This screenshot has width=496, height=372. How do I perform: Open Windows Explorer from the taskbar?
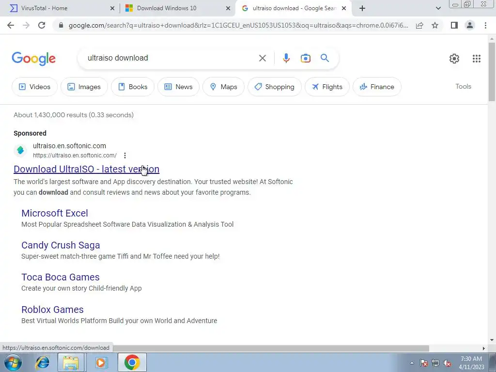[71, 362]
